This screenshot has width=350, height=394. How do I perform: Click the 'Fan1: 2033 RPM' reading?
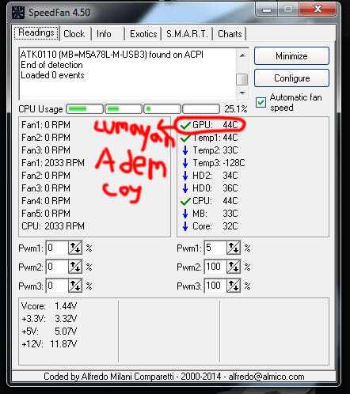pos(53,163)
